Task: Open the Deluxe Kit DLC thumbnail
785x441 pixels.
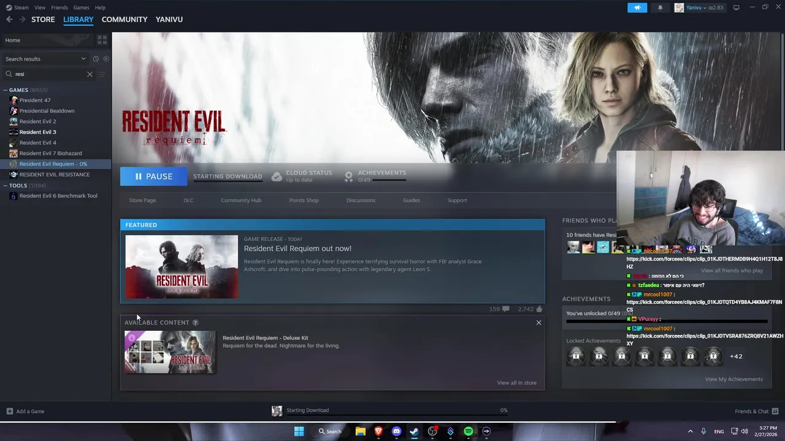Action: [x=170, y=352]
